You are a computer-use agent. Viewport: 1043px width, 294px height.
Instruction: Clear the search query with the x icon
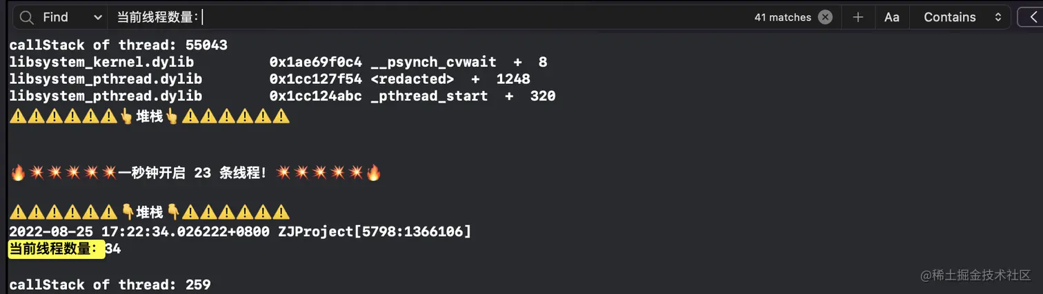pos(825,17)
